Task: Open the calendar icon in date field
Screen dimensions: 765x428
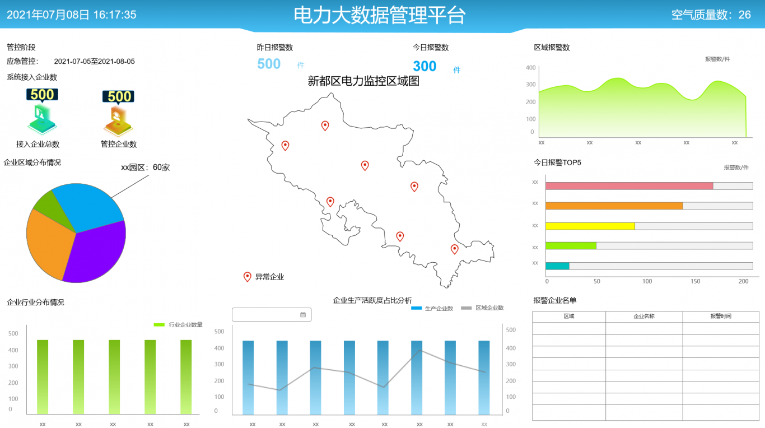Action: tap(303, 315)
